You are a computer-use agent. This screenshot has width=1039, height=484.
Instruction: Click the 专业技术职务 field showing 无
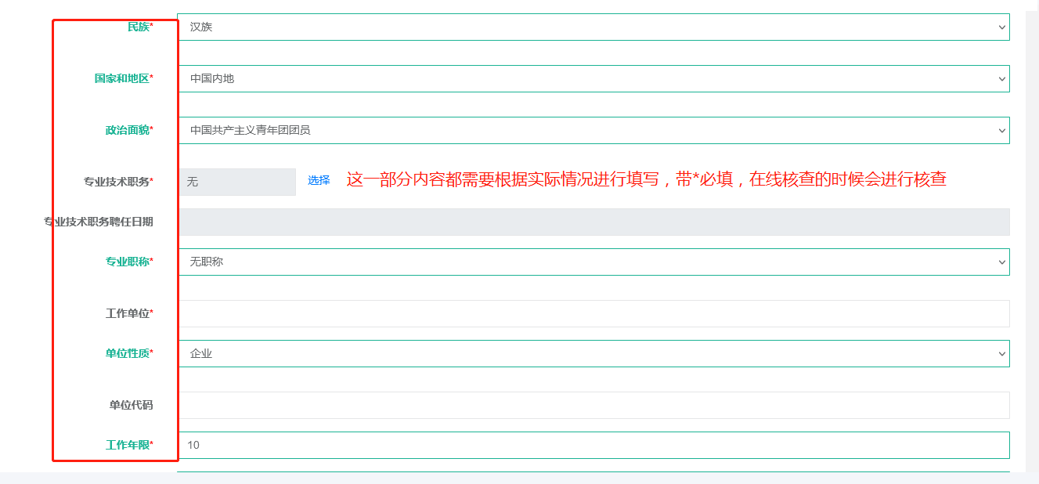click(237, 182)
